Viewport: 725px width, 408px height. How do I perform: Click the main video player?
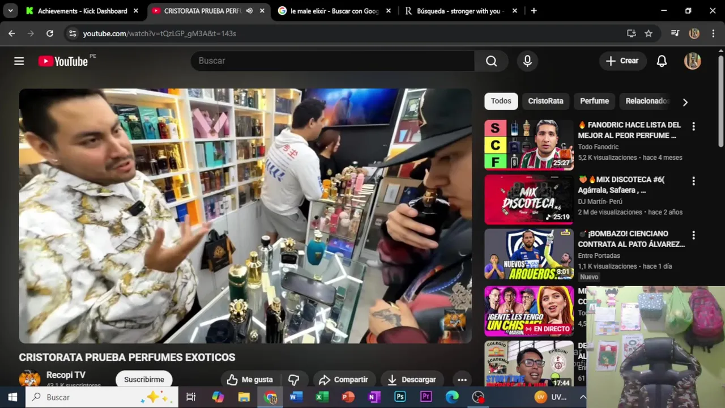point(245,216)
